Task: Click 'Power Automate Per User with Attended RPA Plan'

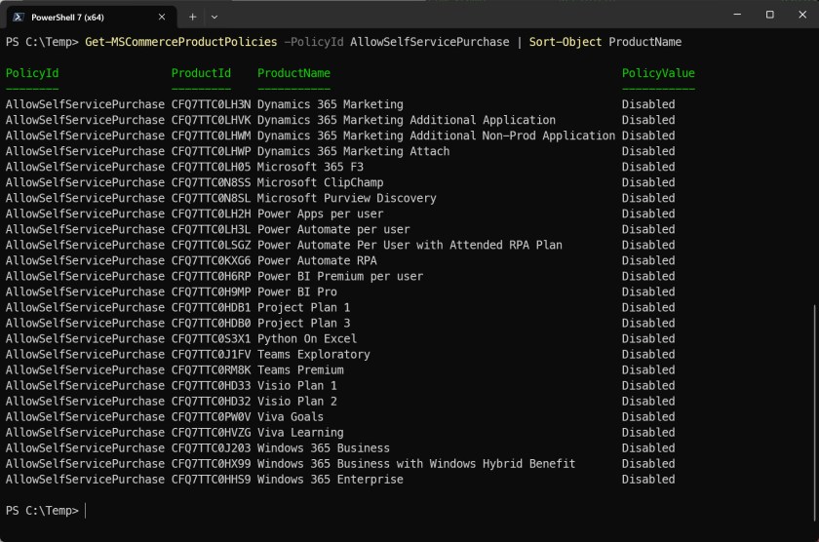Action: click(x=409, y=246)
